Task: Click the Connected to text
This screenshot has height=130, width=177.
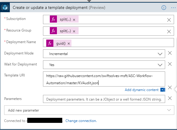Action: click(x=15, y=121)
